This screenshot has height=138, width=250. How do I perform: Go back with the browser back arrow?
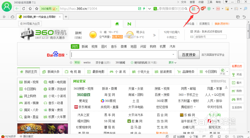click(17, 8)
